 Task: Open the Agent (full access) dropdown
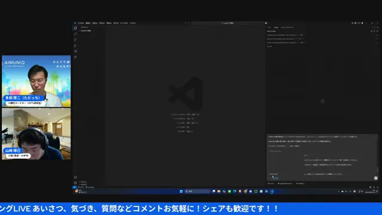pos(285,183)
